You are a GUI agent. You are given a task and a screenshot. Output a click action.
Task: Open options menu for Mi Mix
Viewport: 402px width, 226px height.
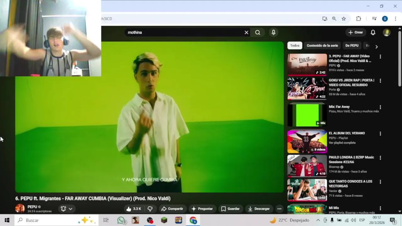(x=380, y=208)
